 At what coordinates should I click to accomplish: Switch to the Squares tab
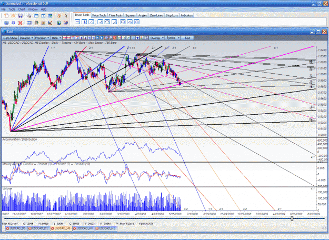131,15
